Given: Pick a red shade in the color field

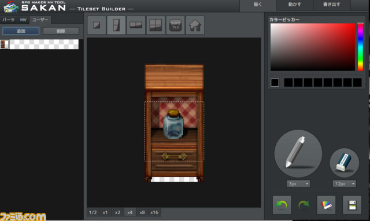Looking at the screenshot, I should [313, 47].
